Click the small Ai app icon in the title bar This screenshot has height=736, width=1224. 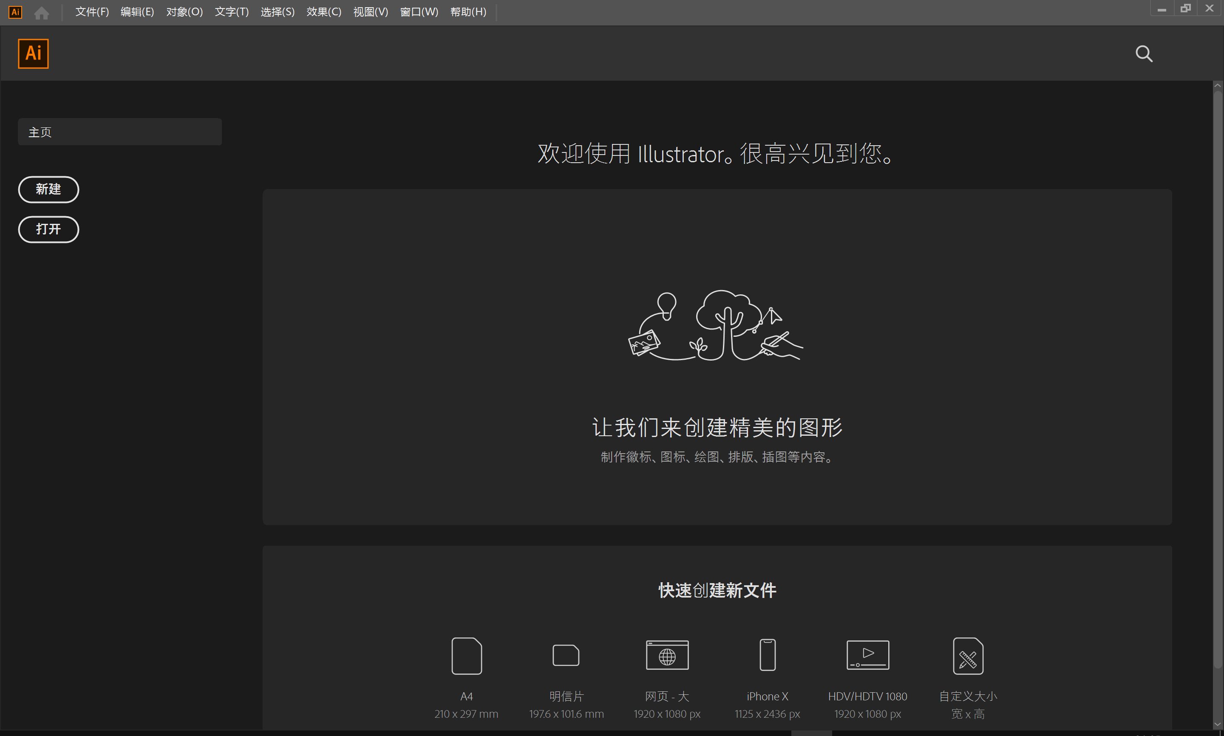[15, 12]
